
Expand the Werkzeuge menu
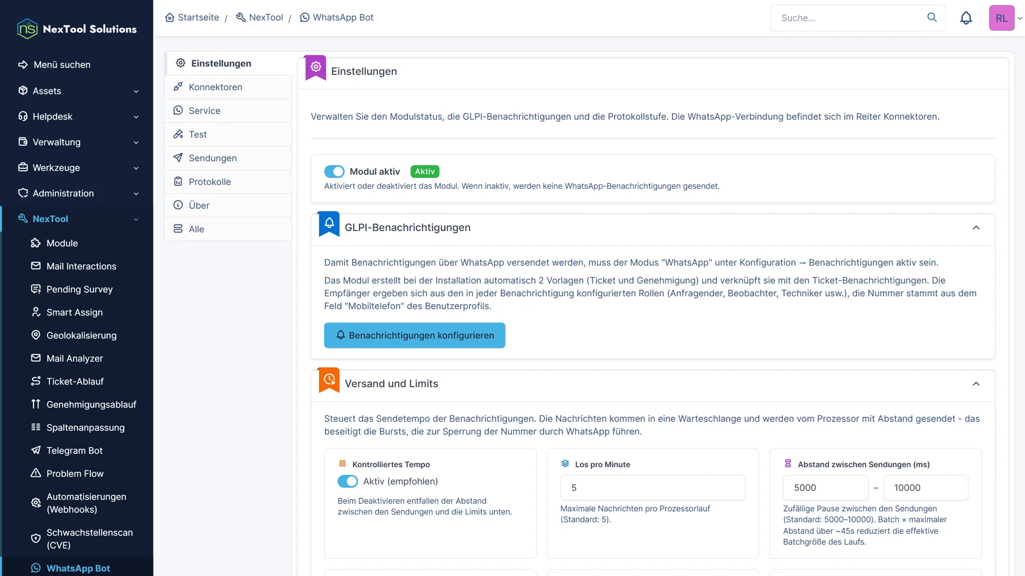pos(77,168)
